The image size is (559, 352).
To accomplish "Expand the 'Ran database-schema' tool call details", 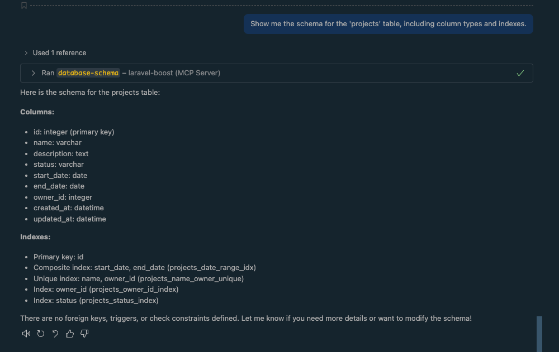I will (x=33, y=73).
